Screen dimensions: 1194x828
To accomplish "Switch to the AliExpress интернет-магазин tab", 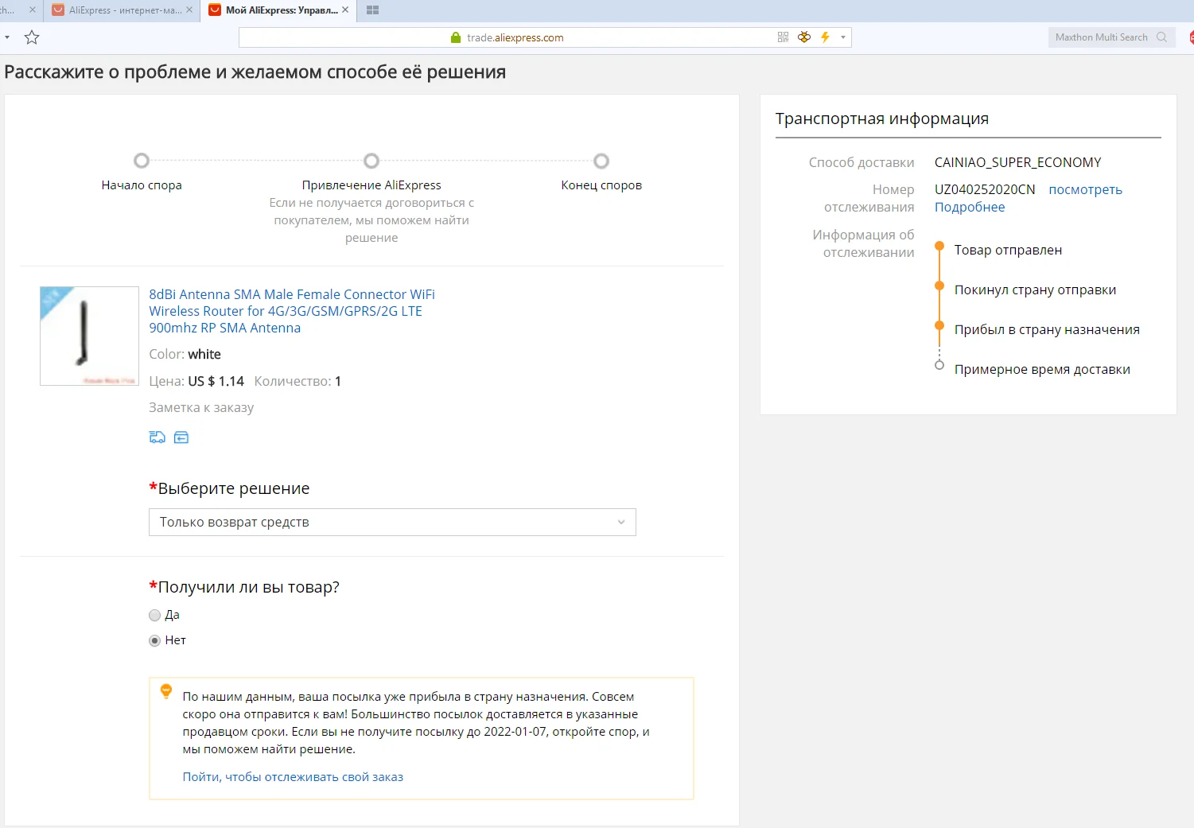I will pyautogui.click(x=123, y=10).
